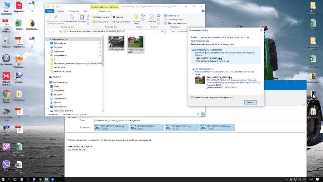Open folder Без товаров in navigation pane
This screenshot has height=182, width=323.
click(59, 68)
